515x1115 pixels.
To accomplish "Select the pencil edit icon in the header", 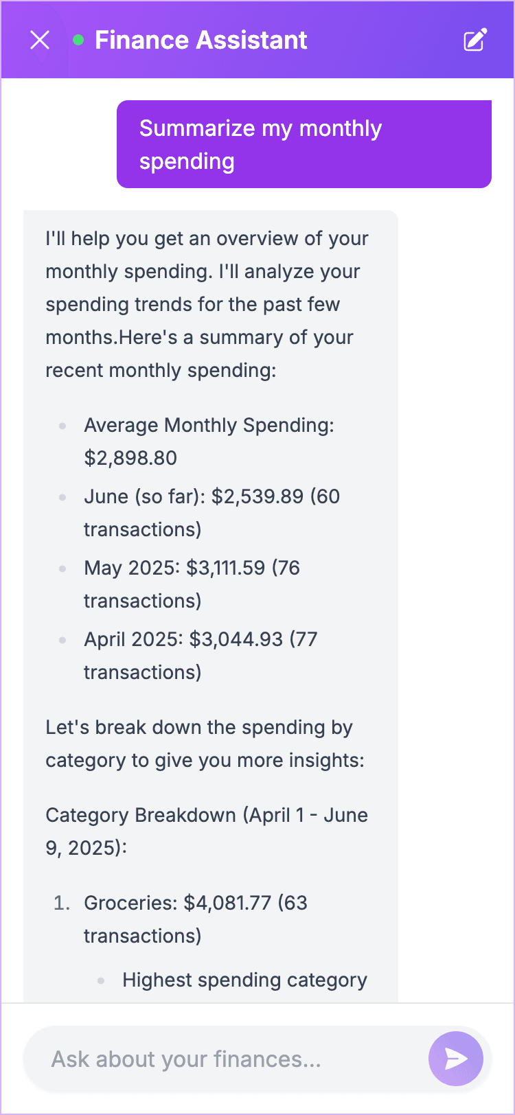I will point(474,40).
